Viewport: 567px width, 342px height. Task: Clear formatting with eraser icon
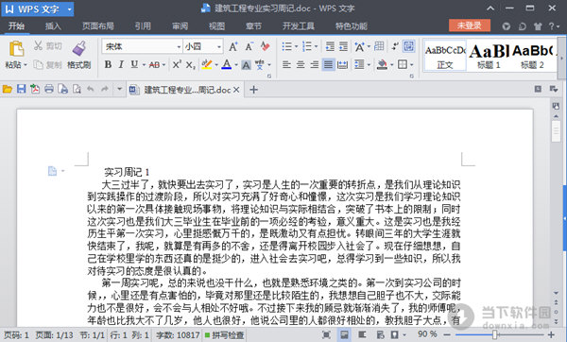point(265,46)
